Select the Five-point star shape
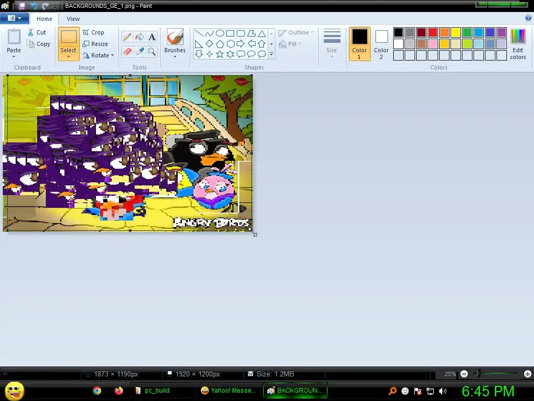 220,54
